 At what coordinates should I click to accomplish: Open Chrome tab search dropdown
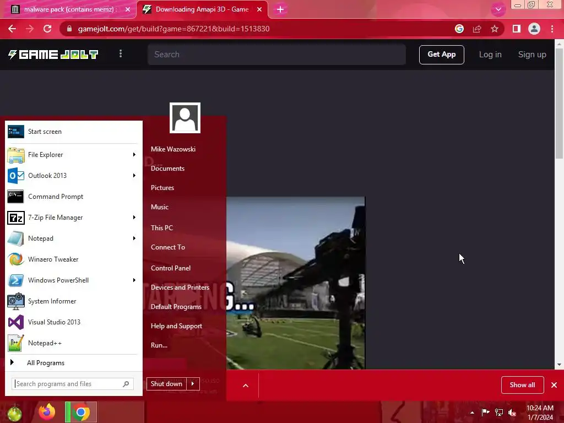coord(498,9)
